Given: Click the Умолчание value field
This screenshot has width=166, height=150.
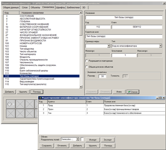Looking at the screenshot, I should click(x=124, y=55).
